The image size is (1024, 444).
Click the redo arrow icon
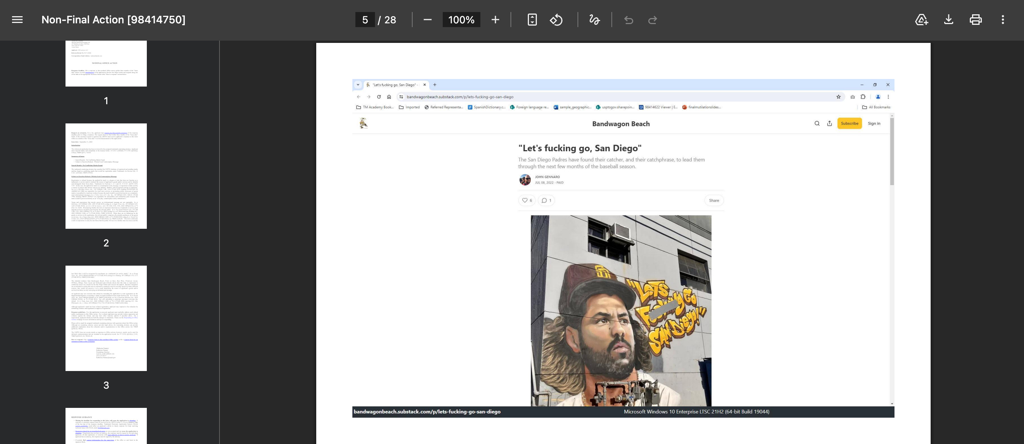pyautogui.click(x=652, y=20)
